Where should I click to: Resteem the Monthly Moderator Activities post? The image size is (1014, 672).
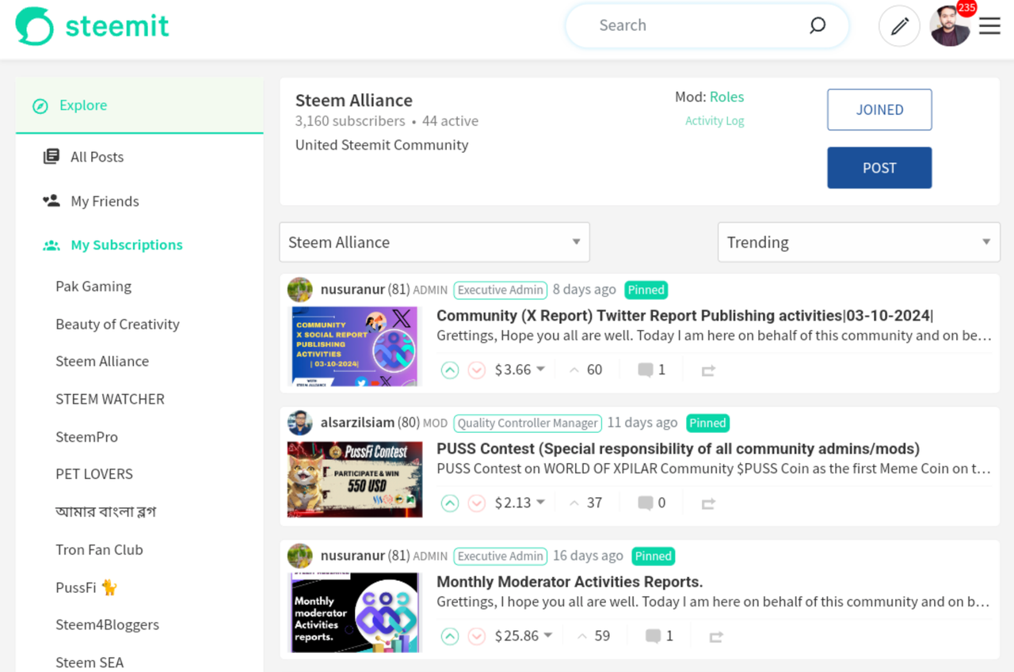pyautogui.click(x=716, y=636)
